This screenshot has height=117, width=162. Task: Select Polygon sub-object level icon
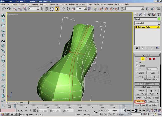[x=150, y=59]
